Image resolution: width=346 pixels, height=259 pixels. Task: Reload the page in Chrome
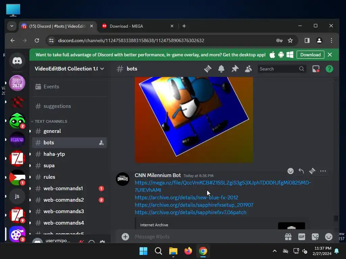click(37, 40)
